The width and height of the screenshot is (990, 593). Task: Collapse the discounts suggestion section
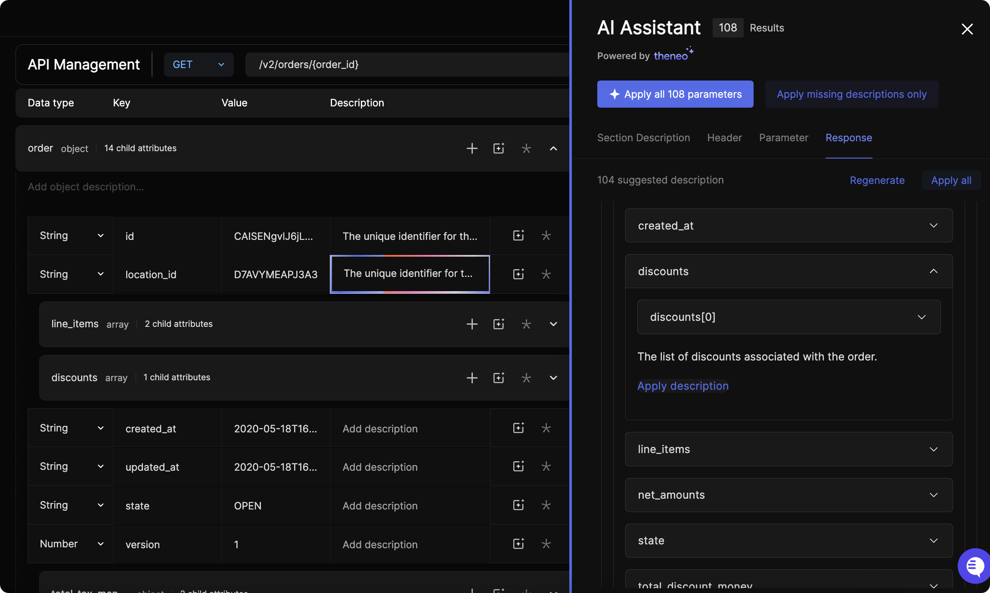(933, 271)
